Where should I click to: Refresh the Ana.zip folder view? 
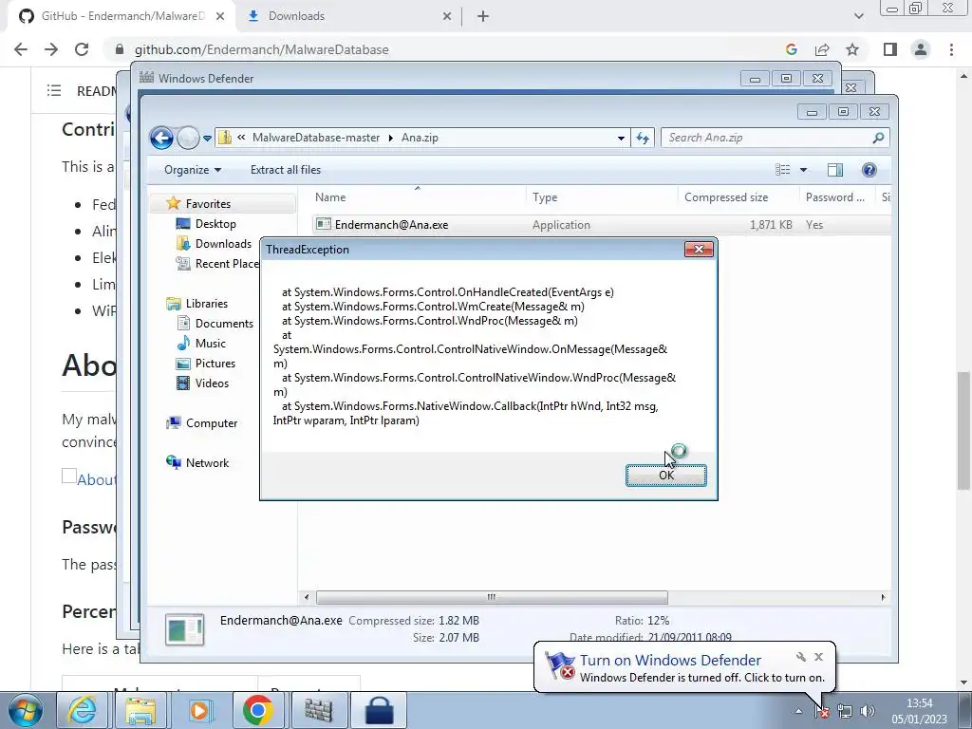tap(643, 139)
